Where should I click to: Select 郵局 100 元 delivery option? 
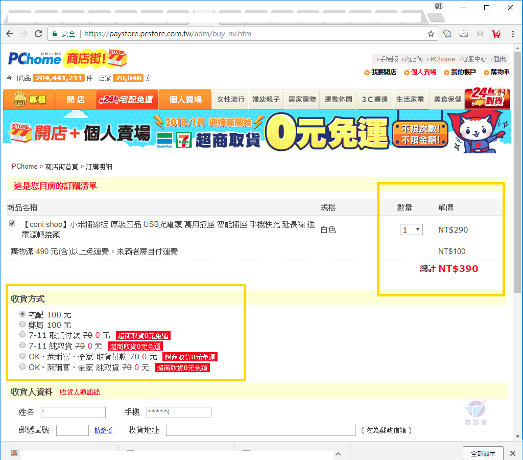(22, 324)
